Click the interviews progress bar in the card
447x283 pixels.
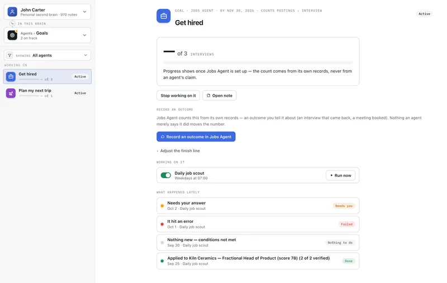(258, 63)
